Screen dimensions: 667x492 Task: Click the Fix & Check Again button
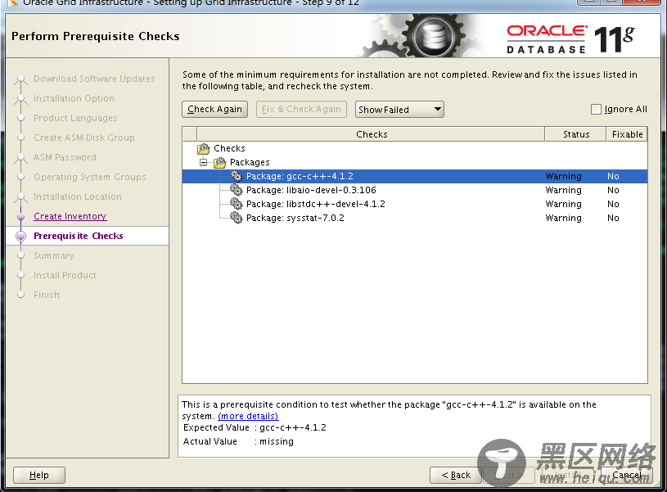301,110
